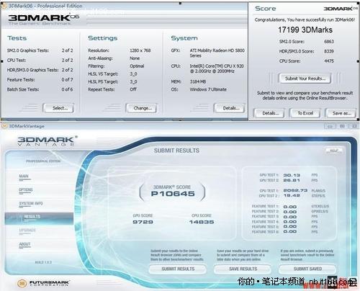Click the Resolution value 1280 x 768
This screenshot has width=360, height=291.
click(140, 50)
